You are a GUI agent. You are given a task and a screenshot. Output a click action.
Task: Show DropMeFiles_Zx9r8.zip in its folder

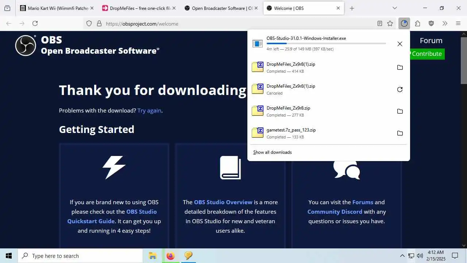(x=400, y=111)
